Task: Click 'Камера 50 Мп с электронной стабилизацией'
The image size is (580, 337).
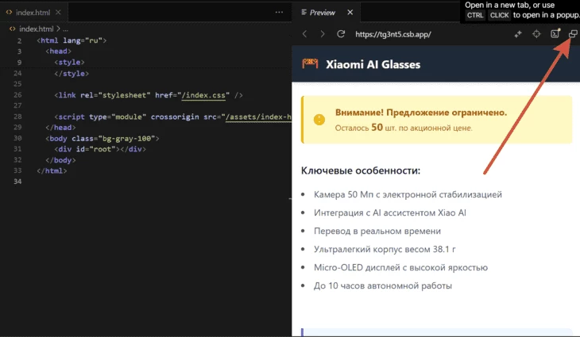Action: [x=408, y=194]
